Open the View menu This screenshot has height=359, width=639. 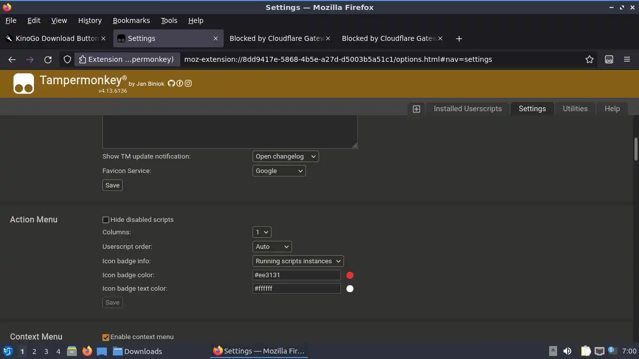tap(59, 20)
